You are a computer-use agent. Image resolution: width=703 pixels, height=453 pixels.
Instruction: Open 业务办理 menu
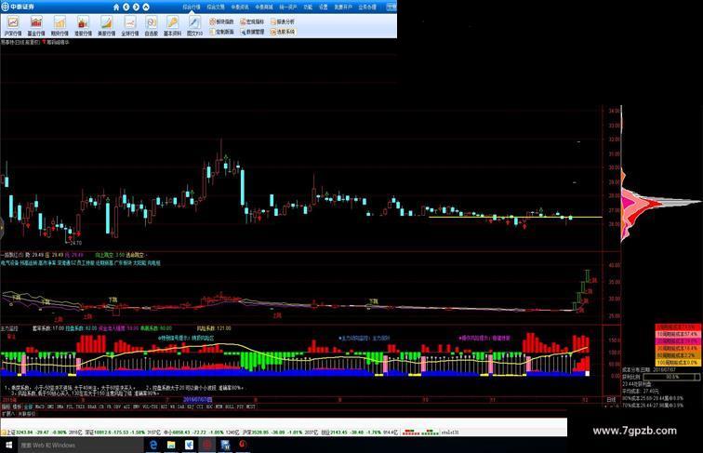click(x=367, y=7)
